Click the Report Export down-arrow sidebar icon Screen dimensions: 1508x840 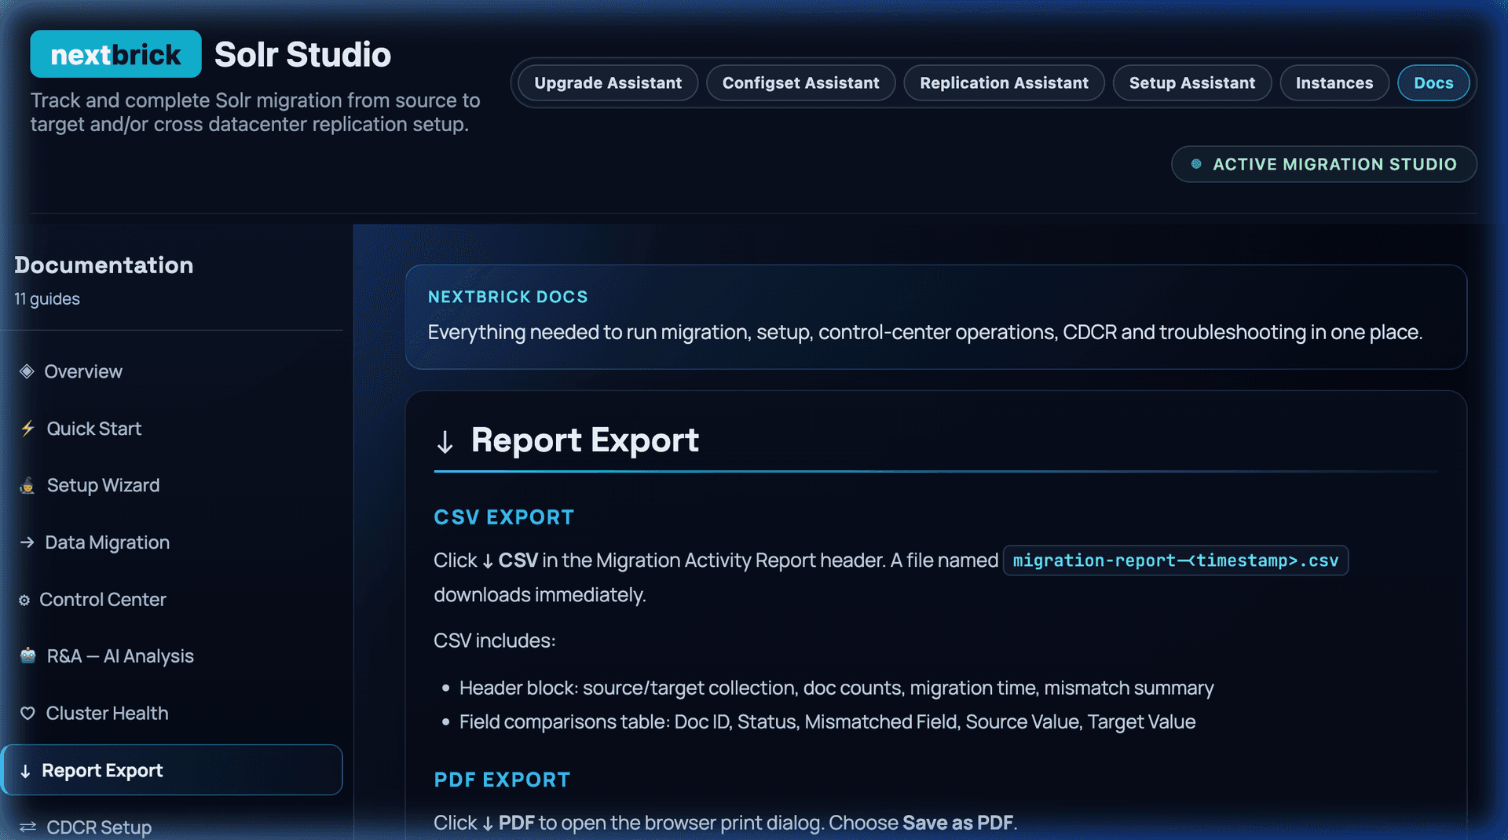click(25, 771)
